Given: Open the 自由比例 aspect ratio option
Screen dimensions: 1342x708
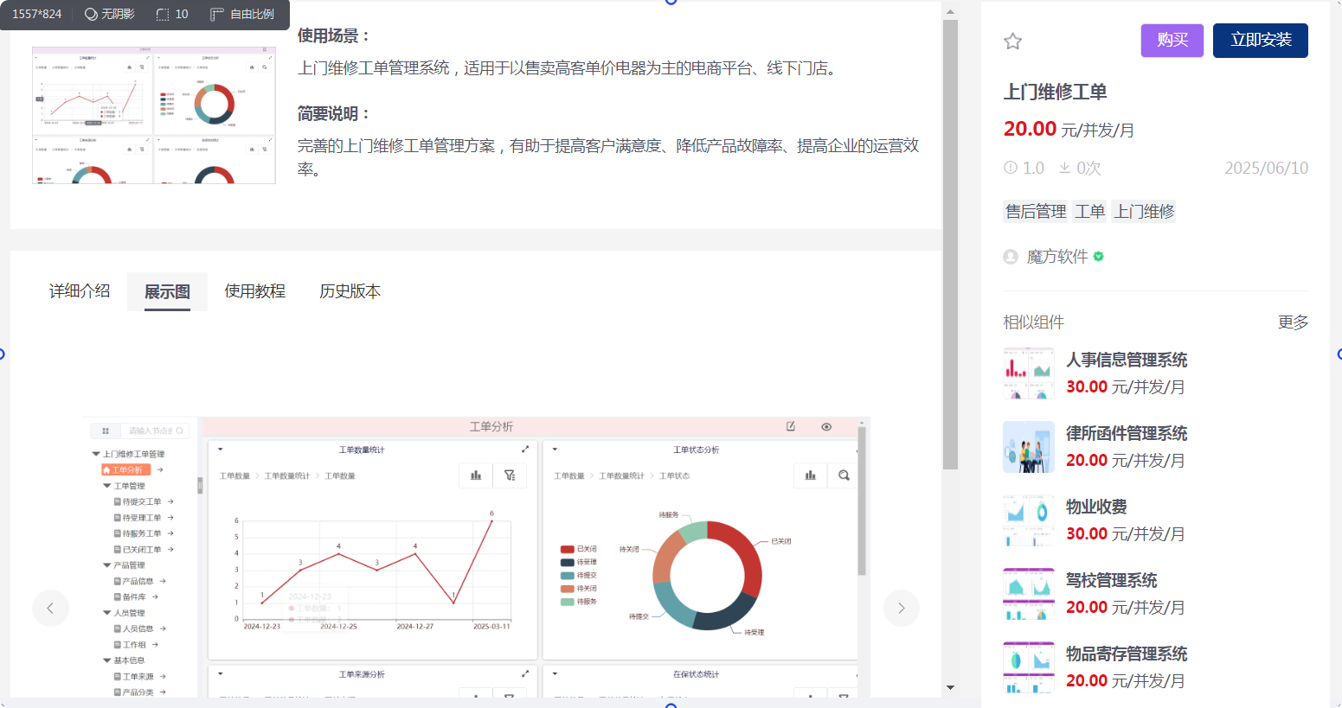Looking at the screenshot, I should (x=242, y=14).
